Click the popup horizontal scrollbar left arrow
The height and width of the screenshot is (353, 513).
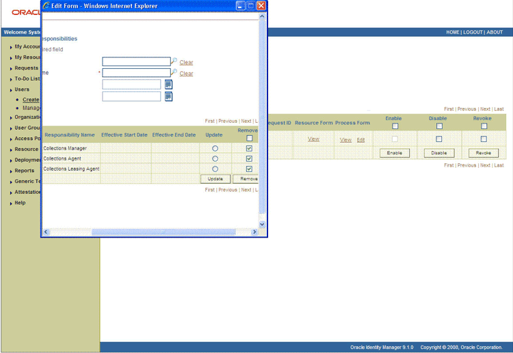(x=46, y=232)
